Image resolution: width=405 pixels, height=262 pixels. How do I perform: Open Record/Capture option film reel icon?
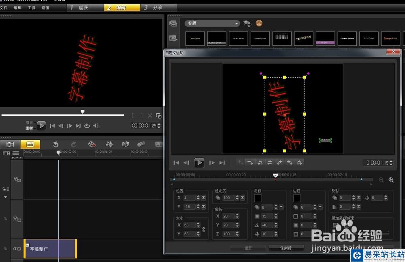tap(92, 144)
